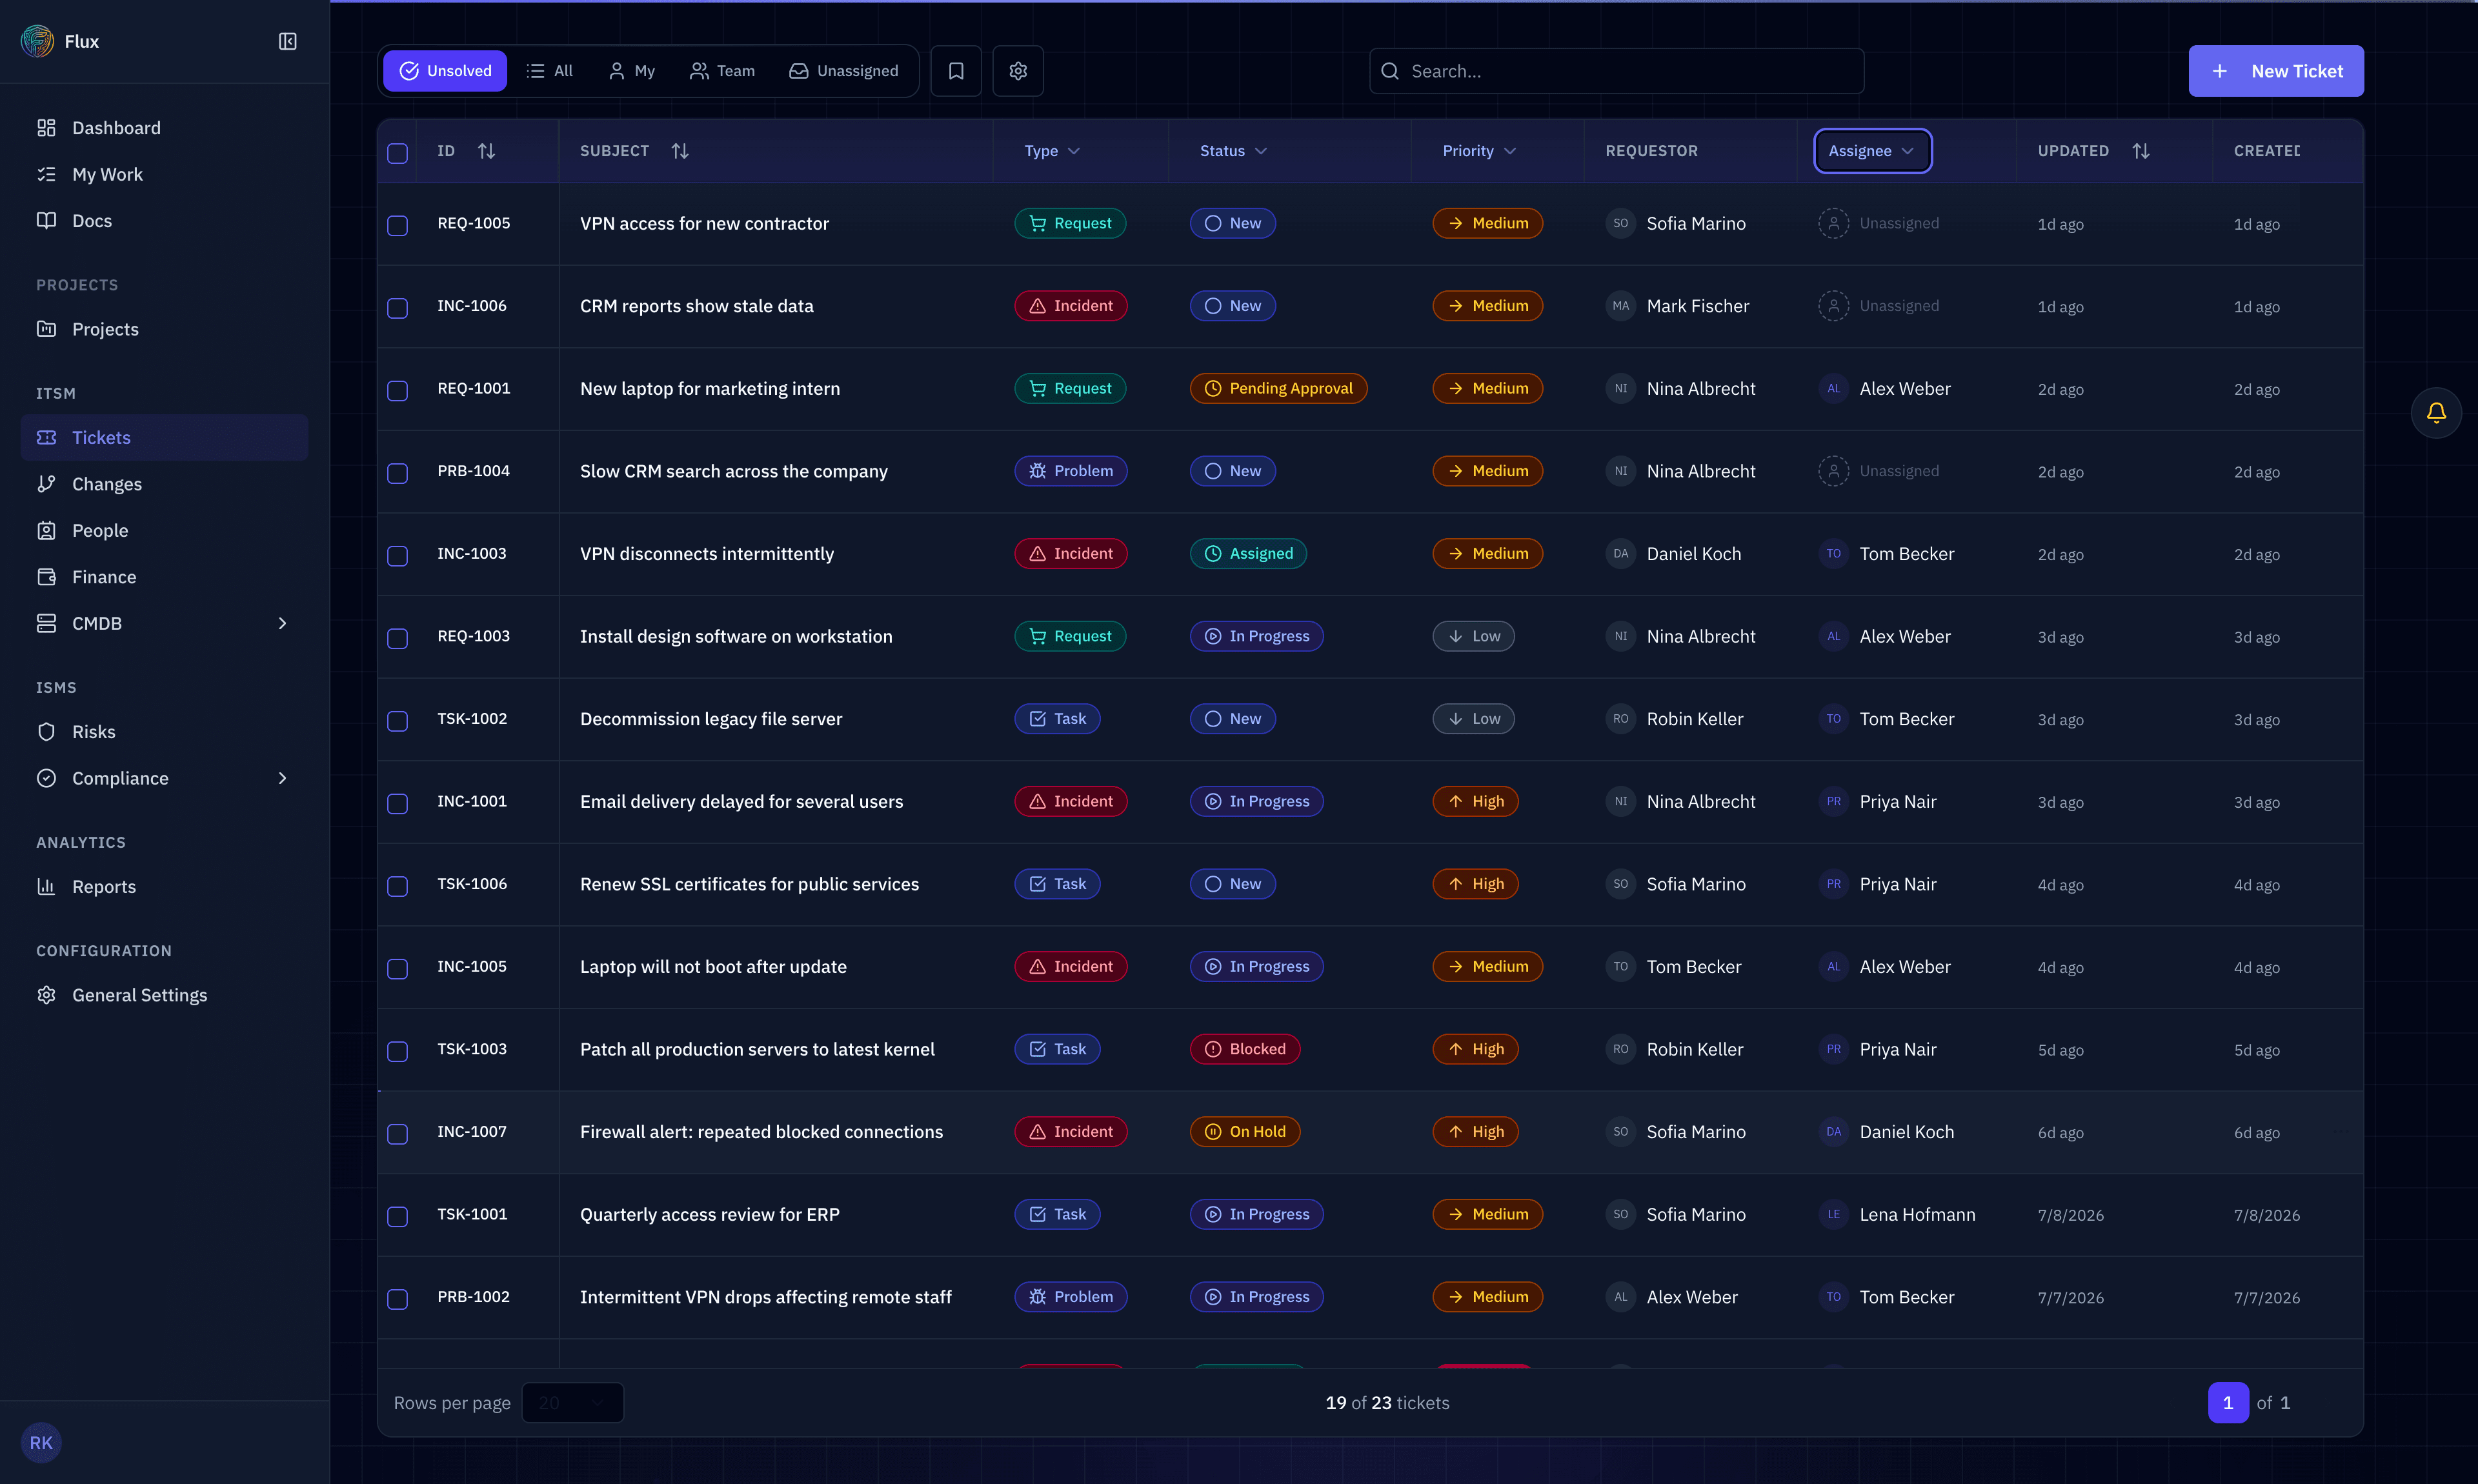Open RK user avatar
Screen dimensions: 2478x1484
(41, 1442)
